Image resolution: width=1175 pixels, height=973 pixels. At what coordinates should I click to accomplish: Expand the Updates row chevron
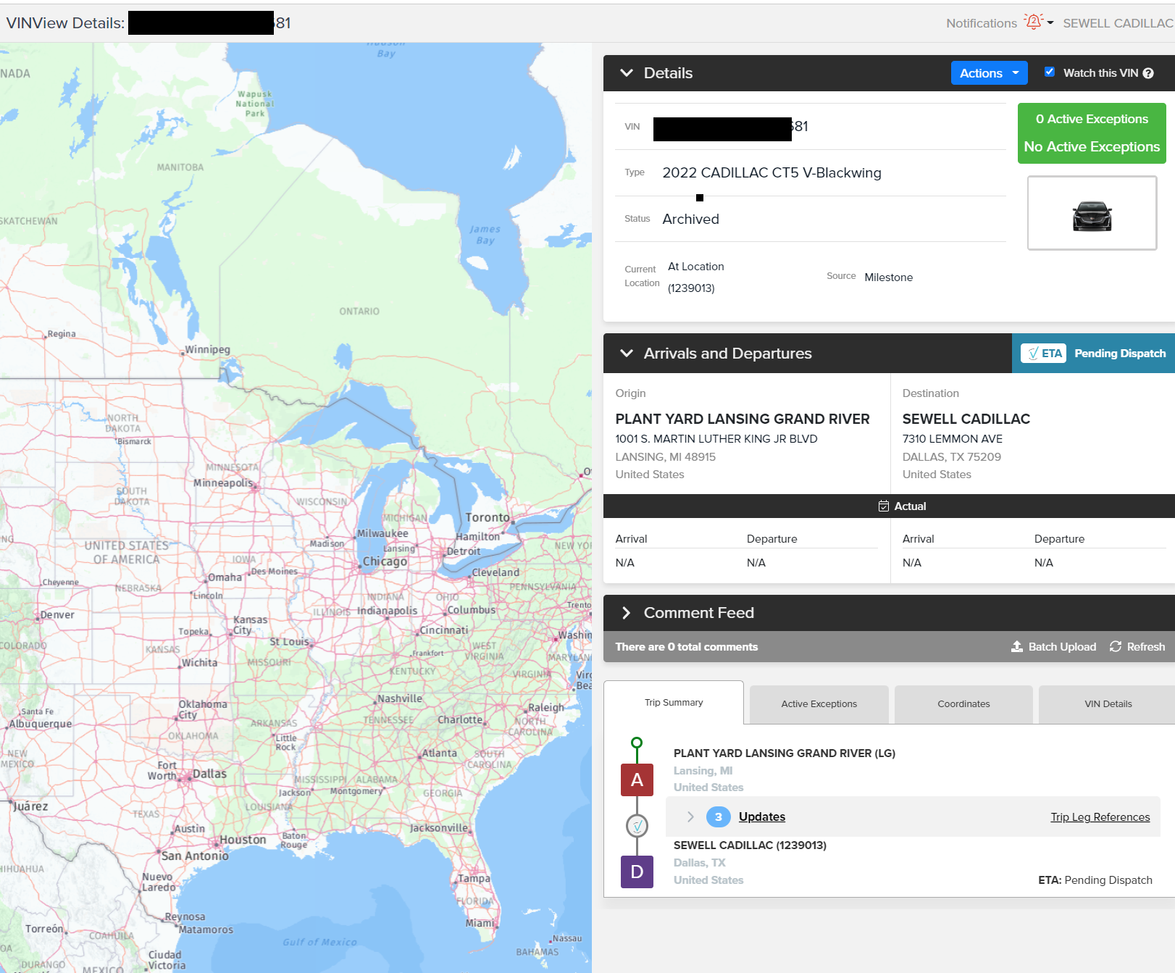[690, 817]
